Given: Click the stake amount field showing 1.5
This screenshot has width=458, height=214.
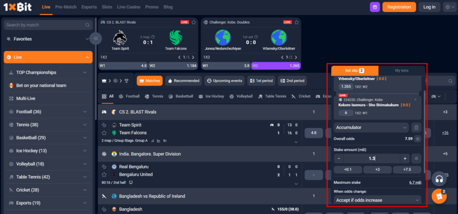Looking at the screenshot, I should coord(372,159).
